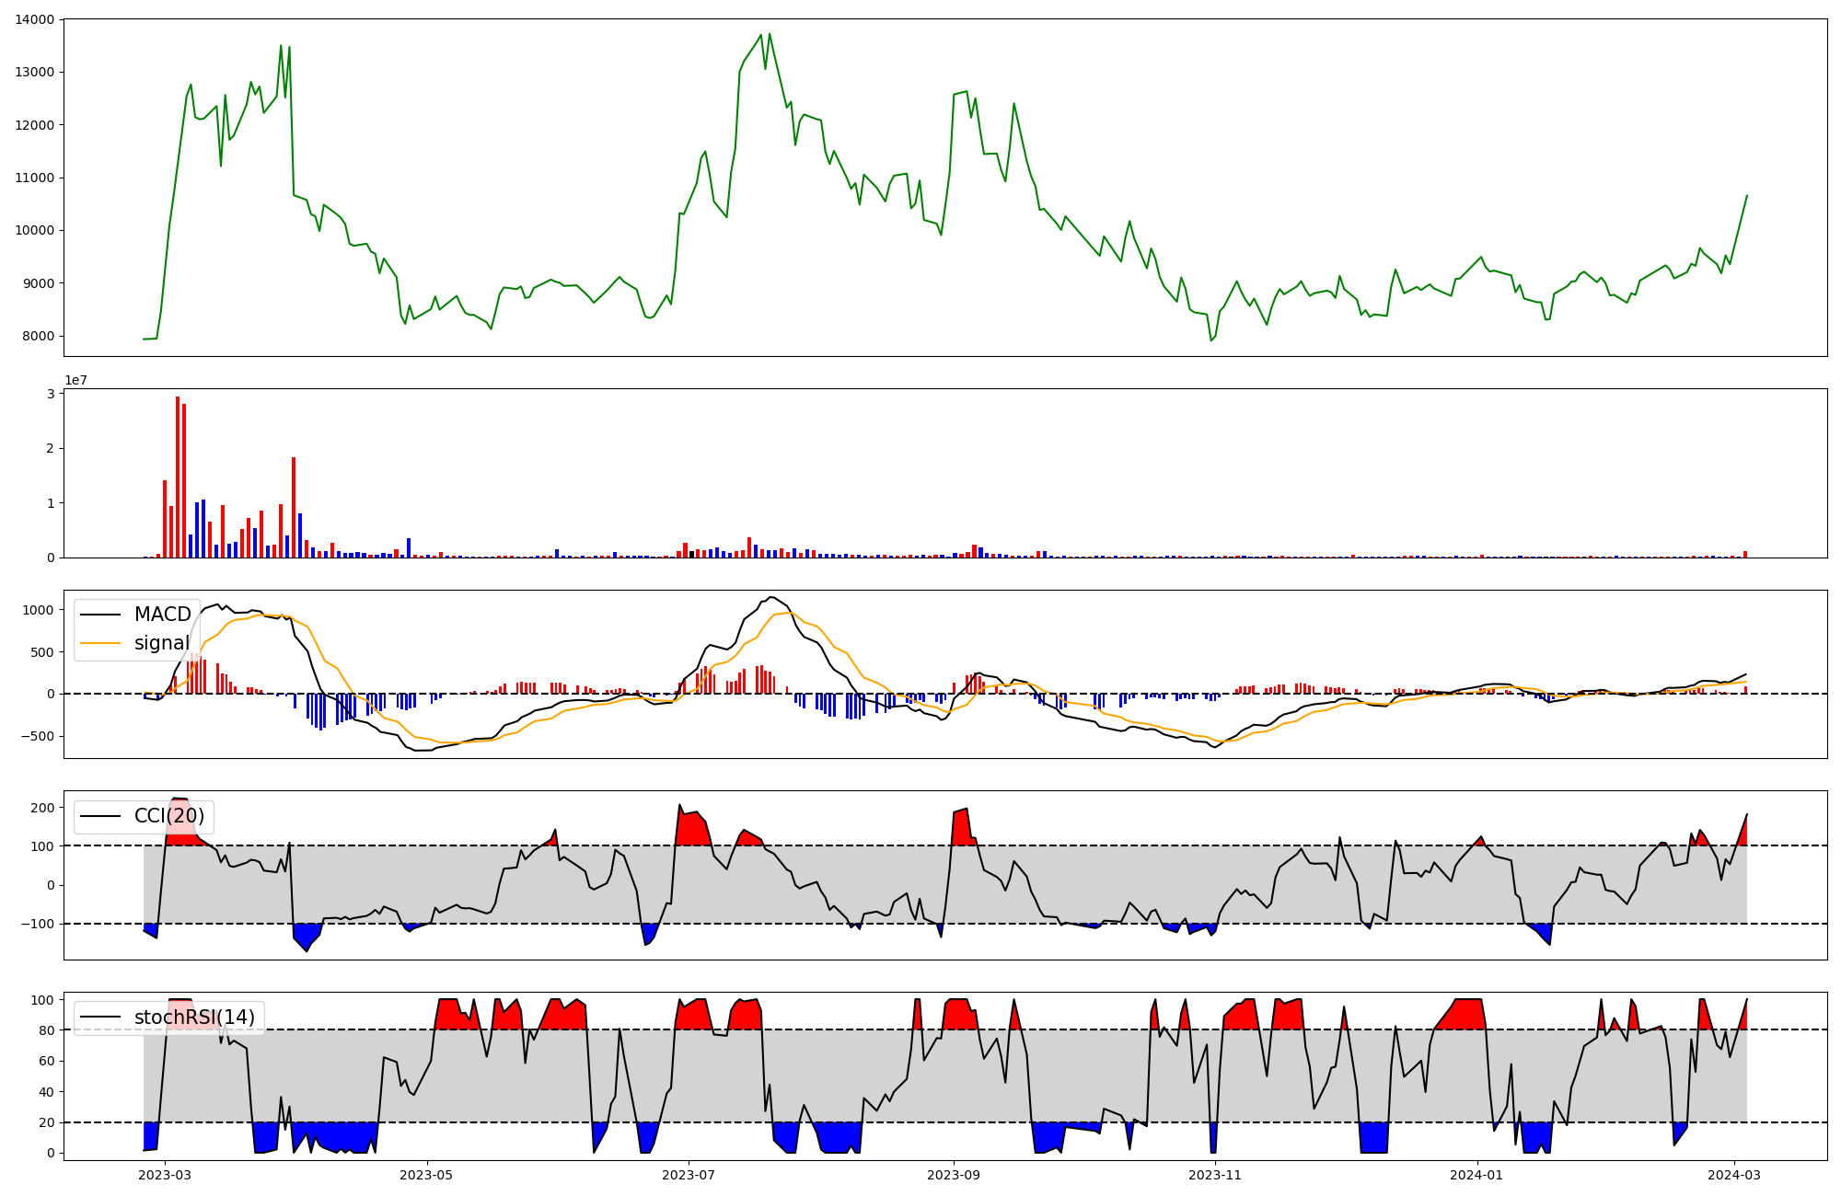Click the 2023-05 date tick label
Viewport: 1841px width, 1196px height.
coord(427,1175)
